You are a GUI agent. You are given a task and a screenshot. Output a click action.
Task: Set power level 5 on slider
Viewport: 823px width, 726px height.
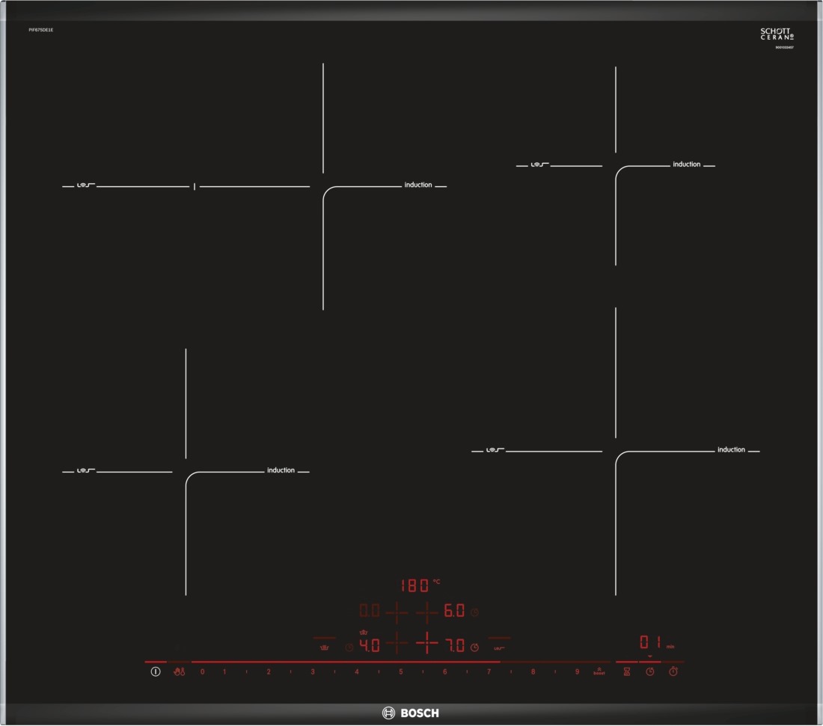click(x=400, y=672)
